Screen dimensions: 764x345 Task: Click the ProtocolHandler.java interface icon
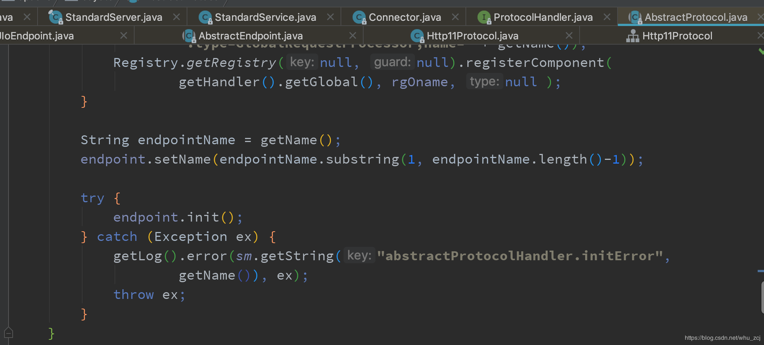pyautogui.click(x=484, y=17)
